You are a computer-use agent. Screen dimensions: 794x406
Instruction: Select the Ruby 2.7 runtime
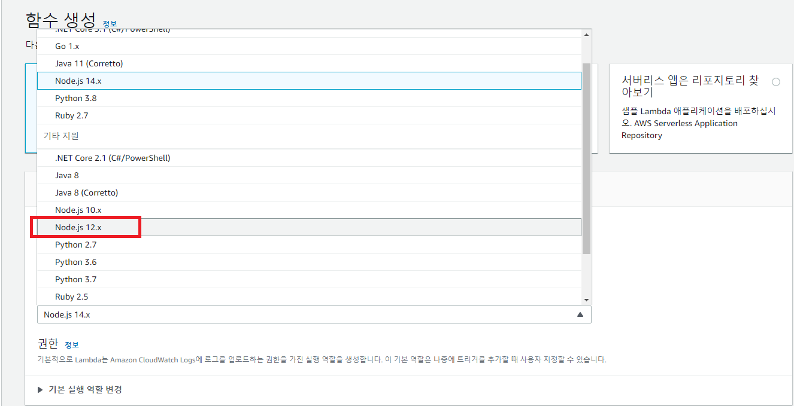(69, 115)
